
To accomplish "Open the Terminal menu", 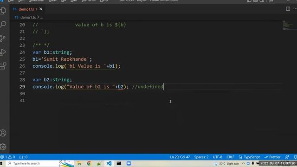I will pyautogui.click(x=89, y=1).
